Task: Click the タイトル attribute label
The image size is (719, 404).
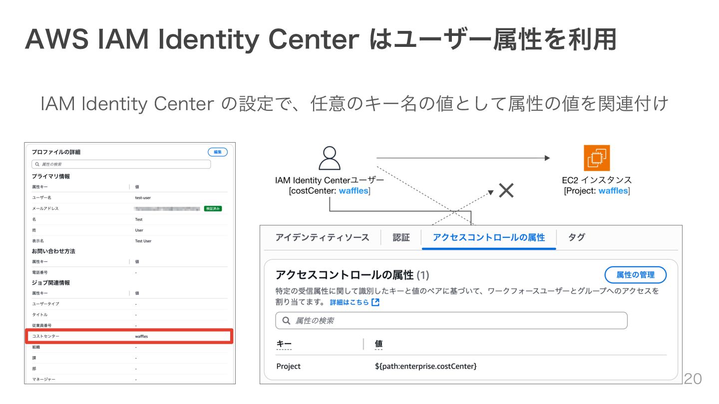Action: coord(40,315)
